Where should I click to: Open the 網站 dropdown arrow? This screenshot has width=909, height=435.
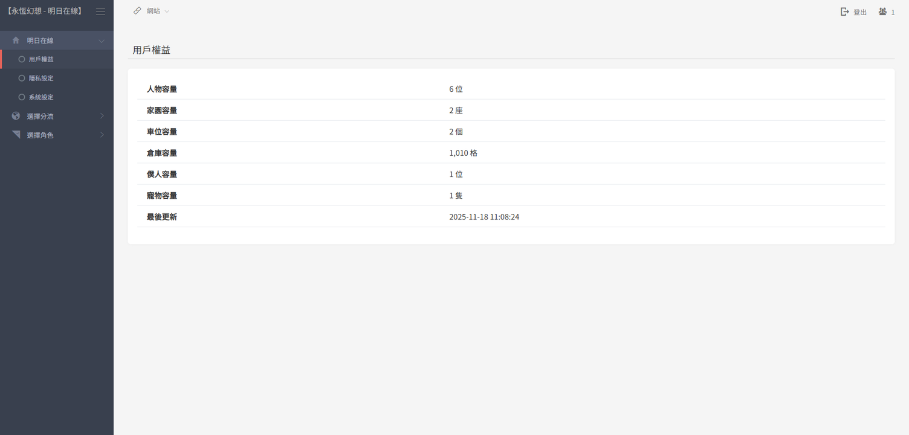click(167, 11)
